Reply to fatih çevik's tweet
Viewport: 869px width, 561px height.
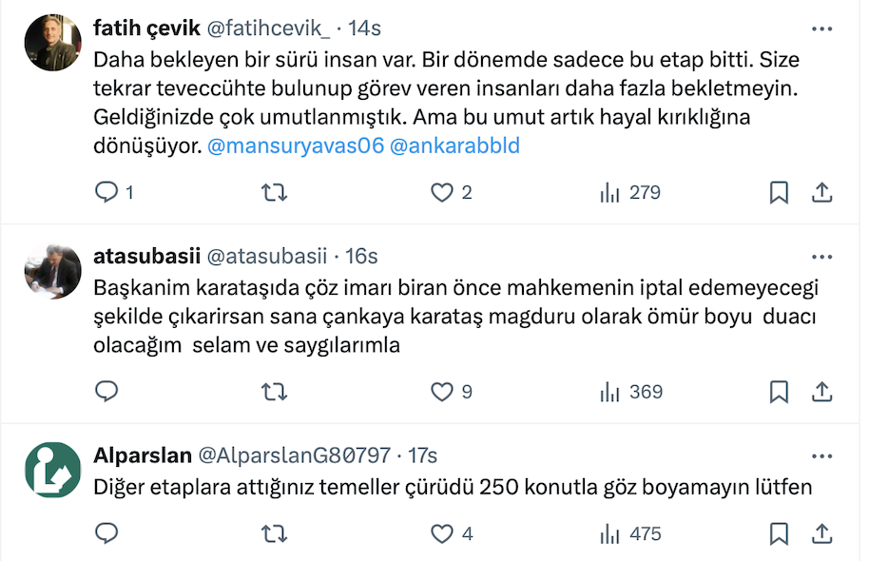pos(106,193)
